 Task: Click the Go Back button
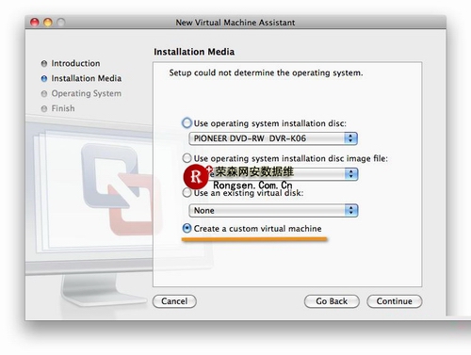(332, 301)
